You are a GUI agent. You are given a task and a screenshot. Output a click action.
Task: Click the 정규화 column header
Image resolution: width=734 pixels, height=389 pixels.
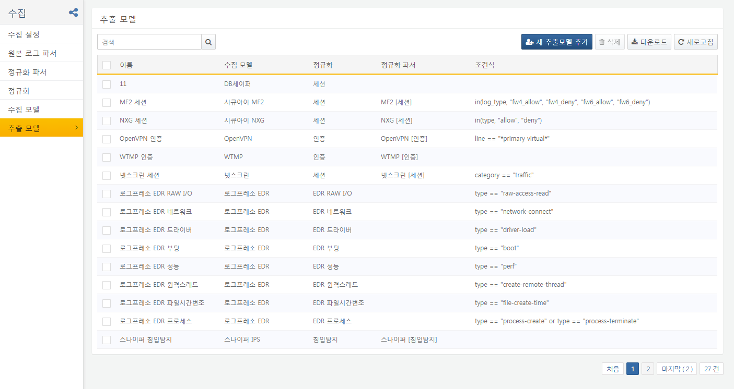(x=323, y=65)
